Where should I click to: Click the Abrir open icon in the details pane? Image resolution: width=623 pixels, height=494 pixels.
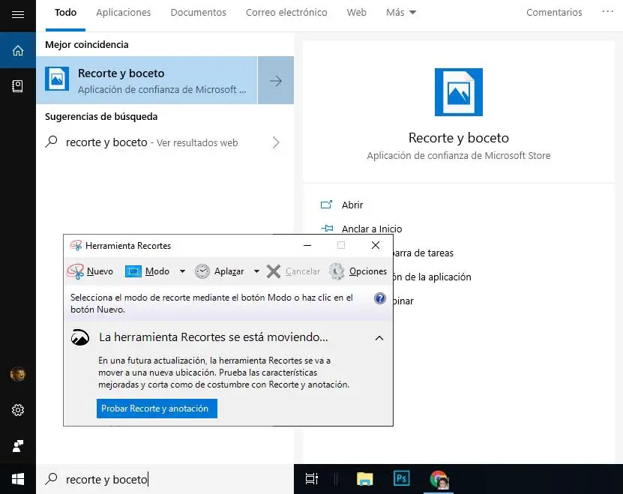tap(326, 205)
